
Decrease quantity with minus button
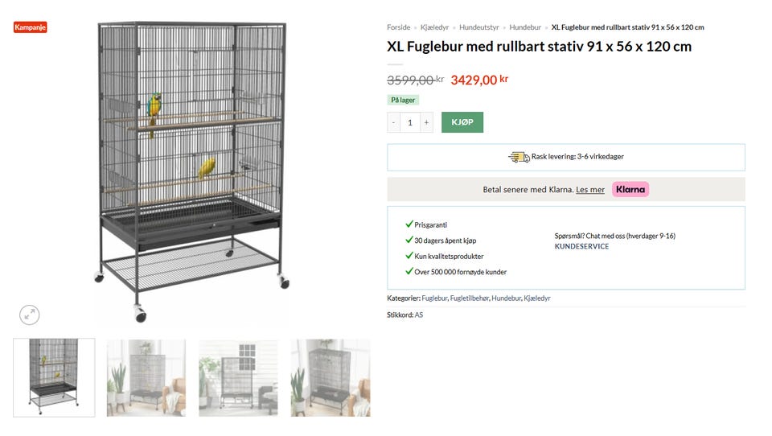coord(393,122)
